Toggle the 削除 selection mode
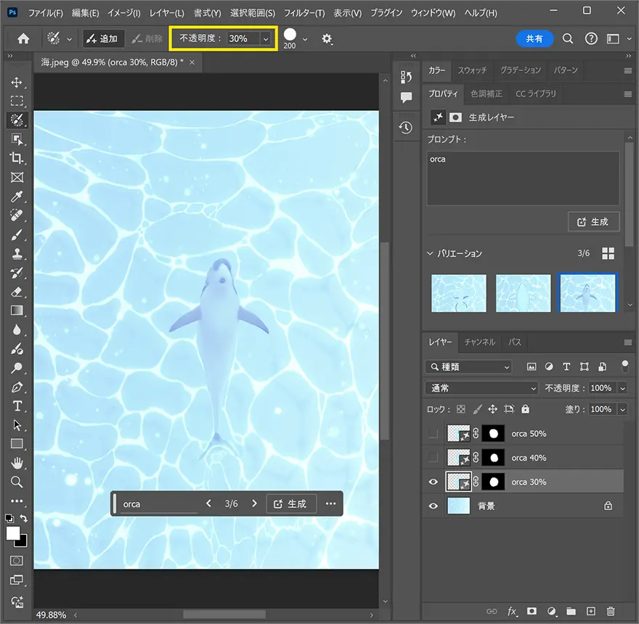The image size is (639, 624). tap(147, 38)
